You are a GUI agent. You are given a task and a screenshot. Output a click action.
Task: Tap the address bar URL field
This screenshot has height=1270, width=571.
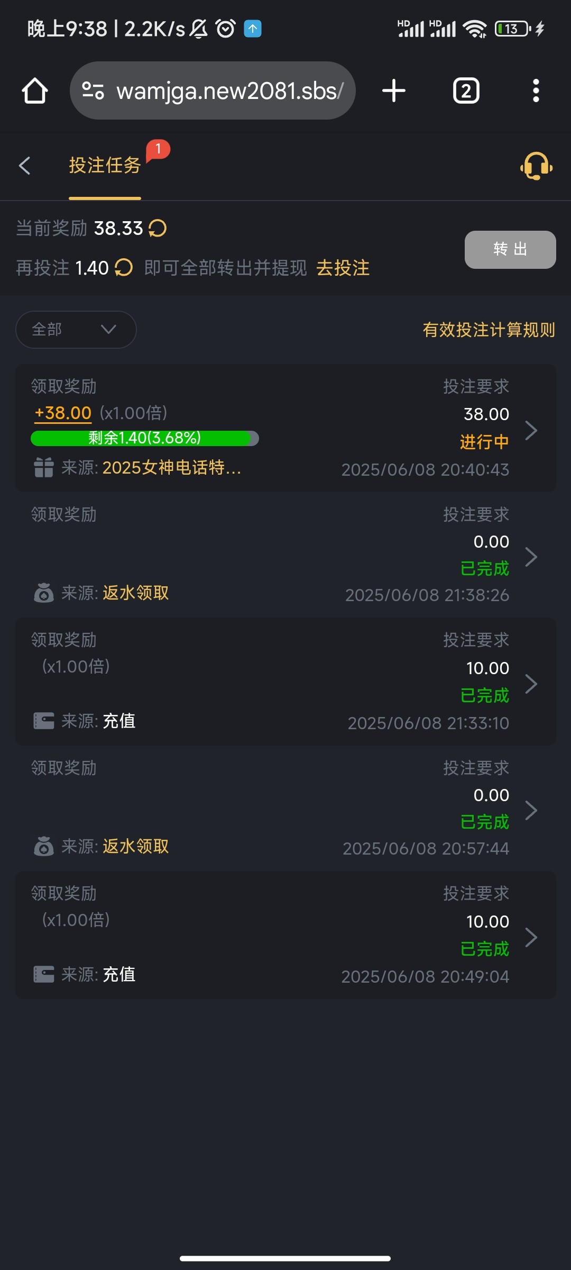click(229, 90)
